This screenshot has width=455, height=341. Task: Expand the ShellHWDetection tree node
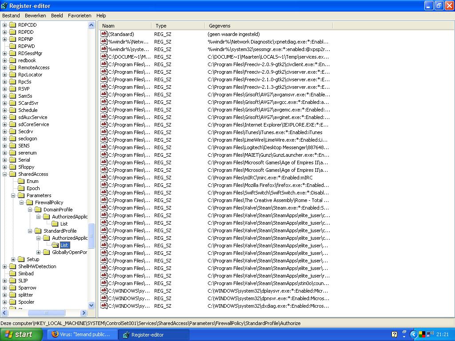pyautogui.click(x=4, y=266)
